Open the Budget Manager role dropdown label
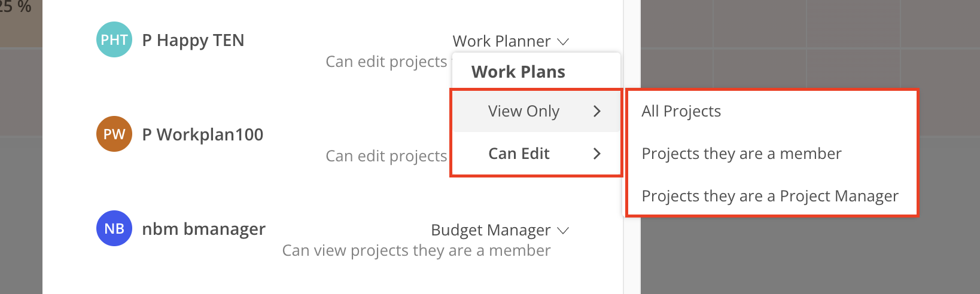980x294 pixels. pyautogui.click(x=491, y=230)
